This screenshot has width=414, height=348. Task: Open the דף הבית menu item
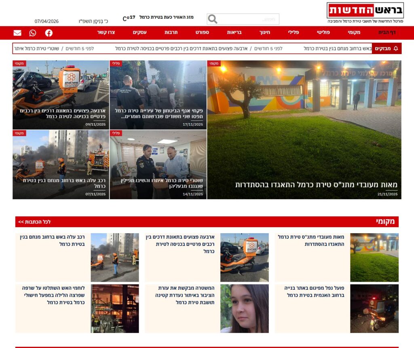pyautogui.click(x=387, y=33)
